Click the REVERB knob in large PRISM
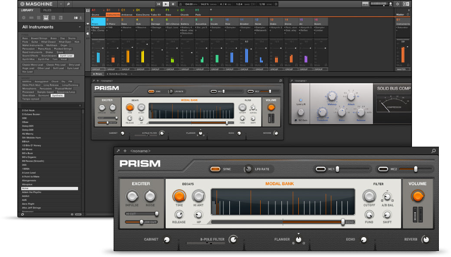This screenshot has width=451, height=257. (426, 240)
